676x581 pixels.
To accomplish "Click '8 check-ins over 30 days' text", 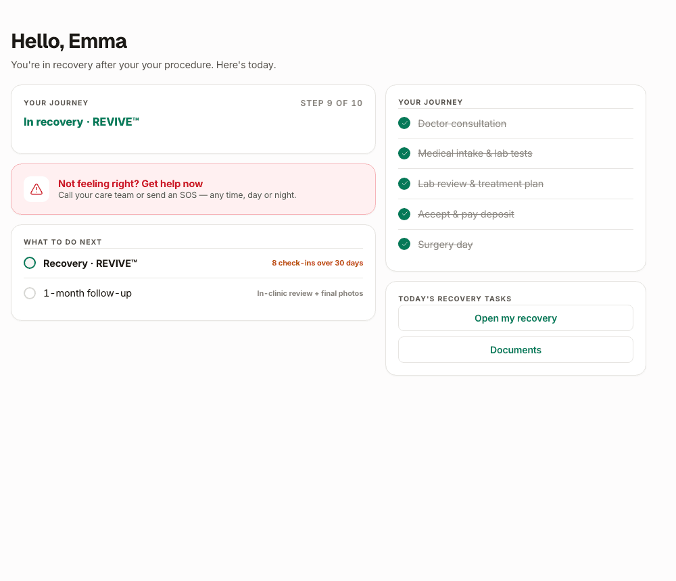I will [317, 263].
